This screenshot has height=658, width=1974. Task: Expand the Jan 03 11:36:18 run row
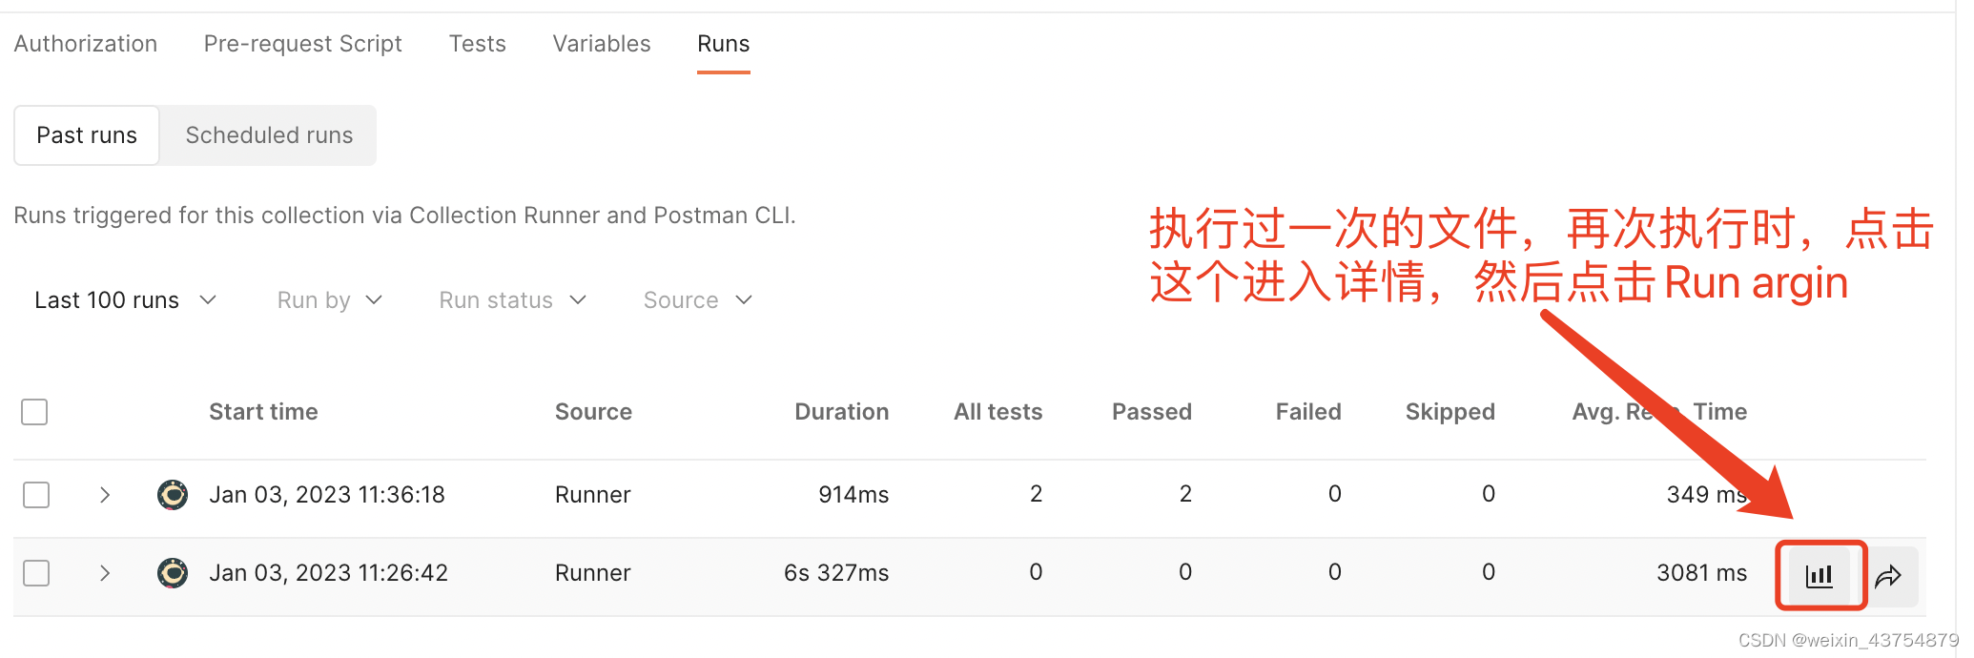pyautogui.click(x=105, y=495)
